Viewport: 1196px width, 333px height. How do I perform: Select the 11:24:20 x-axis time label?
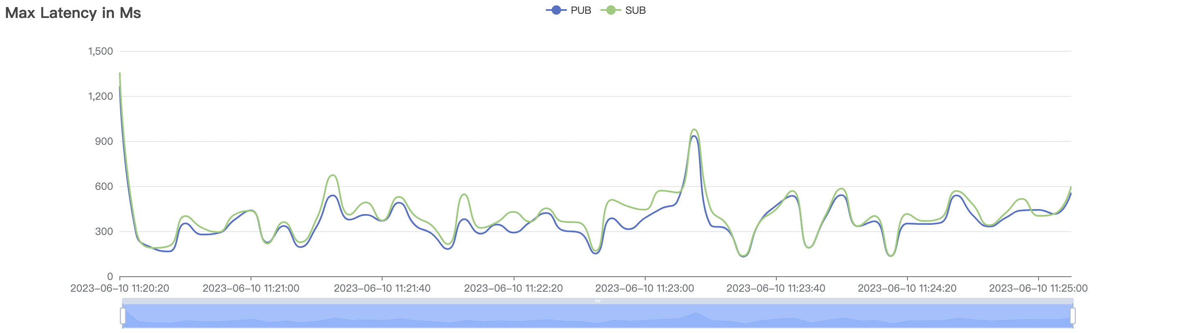[x=907, y=288]
